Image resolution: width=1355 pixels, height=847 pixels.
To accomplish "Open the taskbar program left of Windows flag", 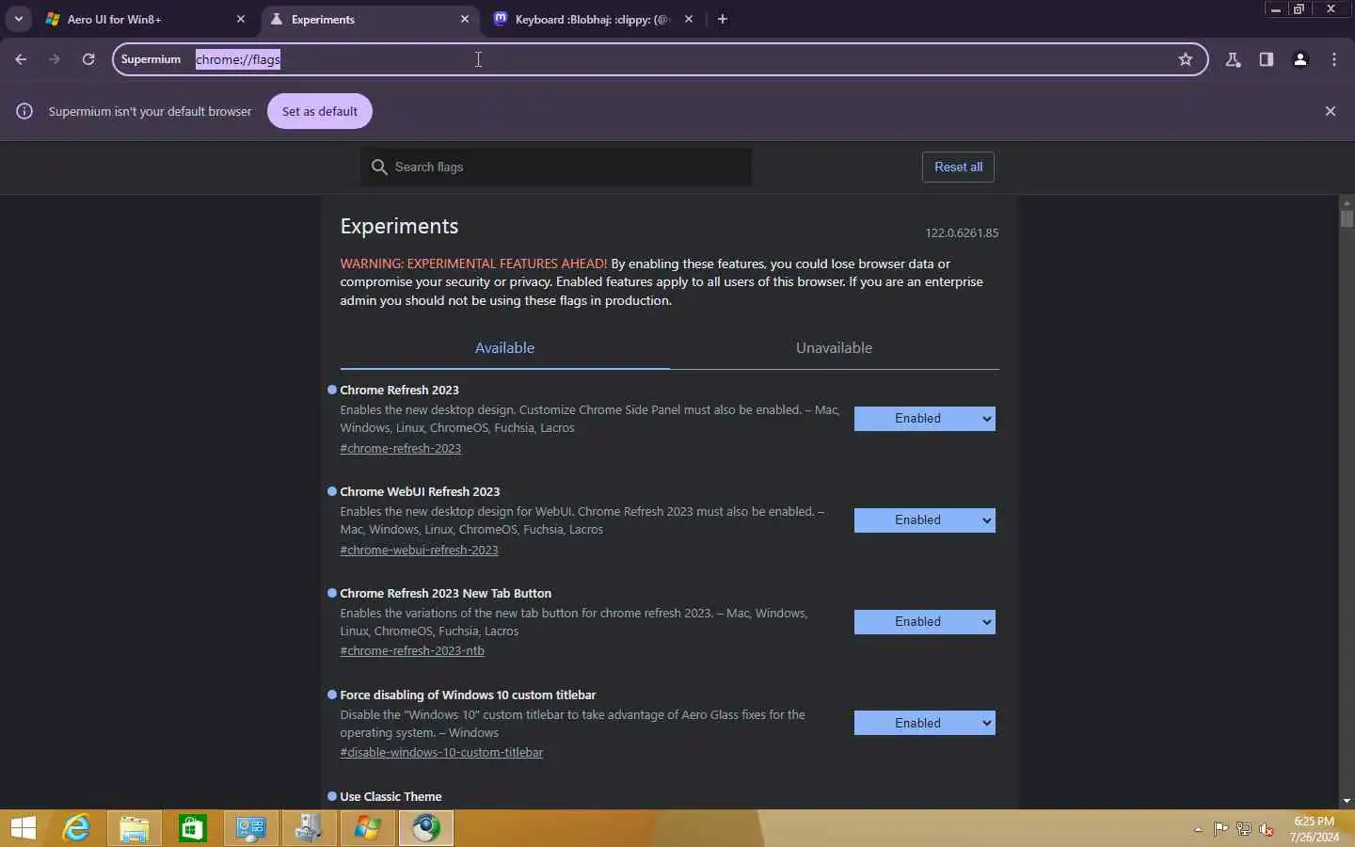I will (310, 828).
